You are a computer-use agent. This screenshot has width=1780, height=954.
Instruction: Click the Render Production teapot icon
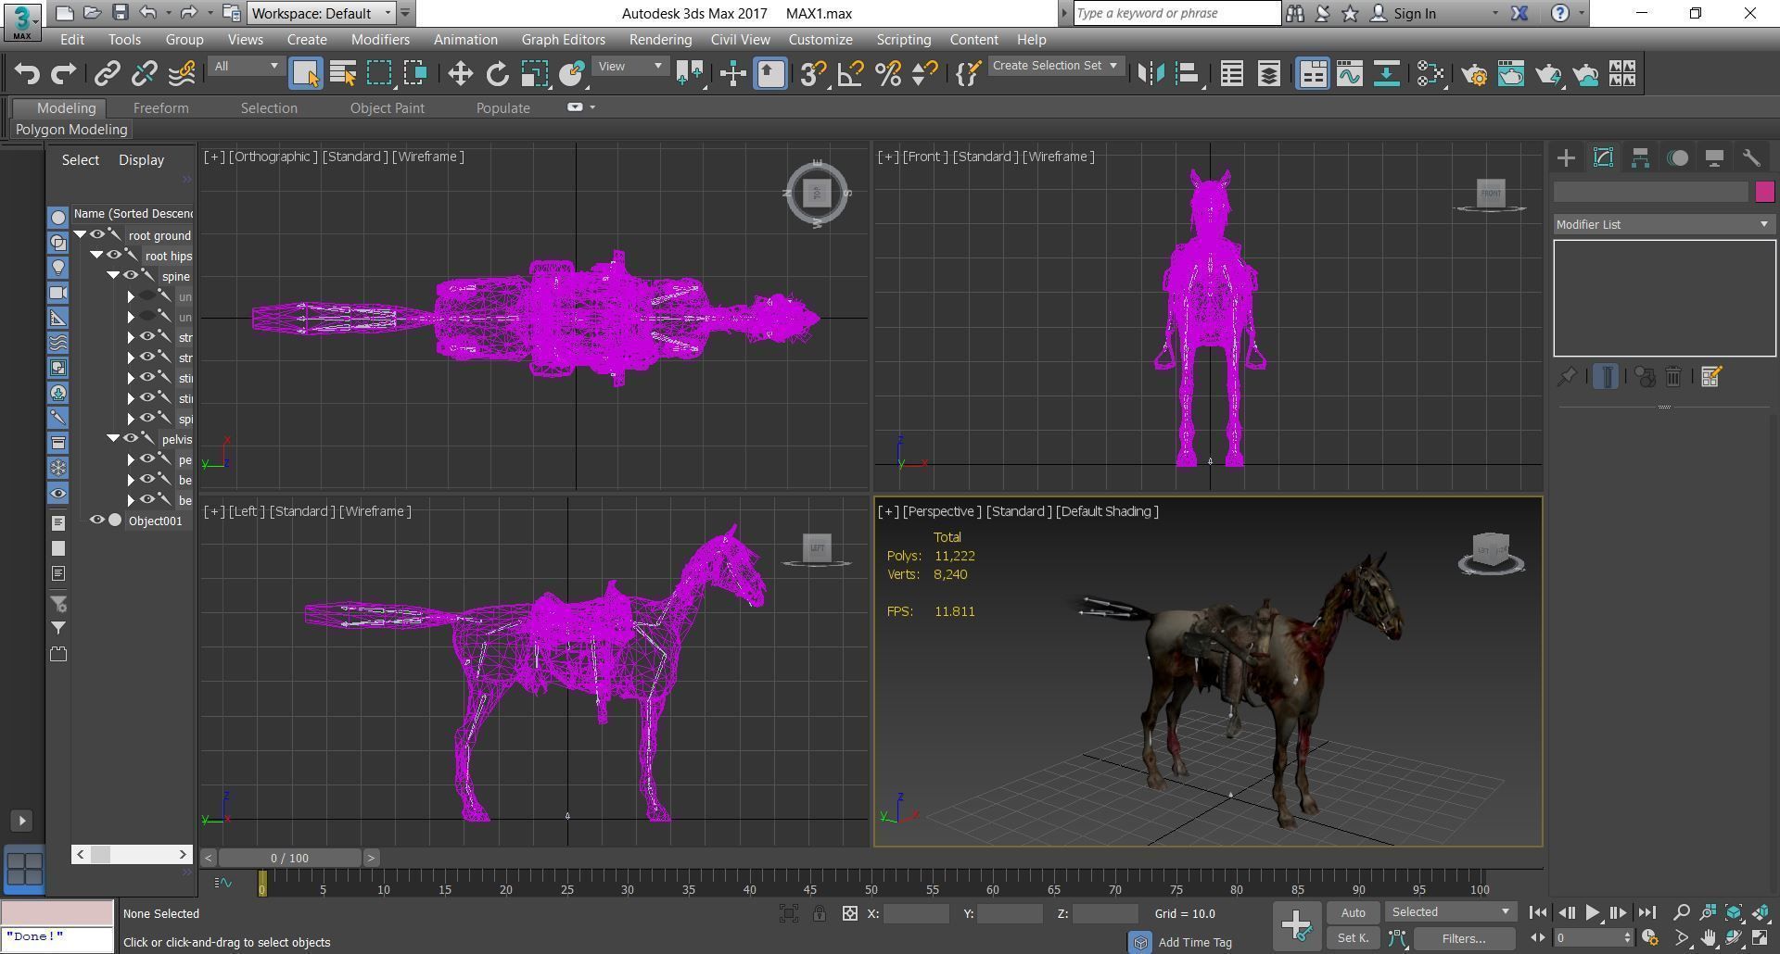click(1548, 74)
